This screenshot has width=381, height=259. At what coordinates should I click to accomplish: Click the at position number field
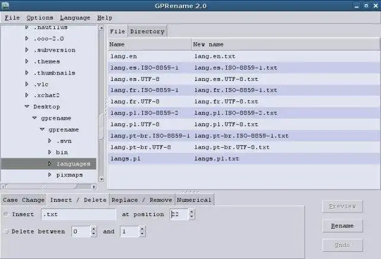coord(179,214)
